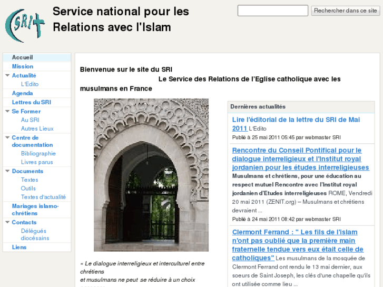
Task: Open 'Lire l'éditorial de la lettre du SRI' article
Action: pyautogui.click(x=296, y=124)
